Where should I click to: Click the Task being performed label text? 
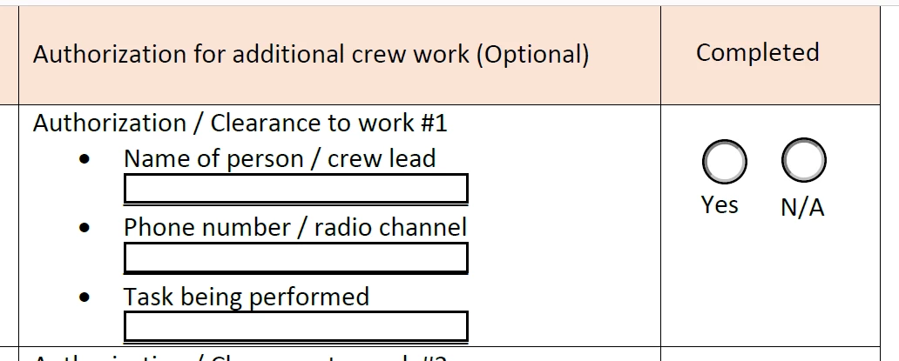[x=247, y=297]
